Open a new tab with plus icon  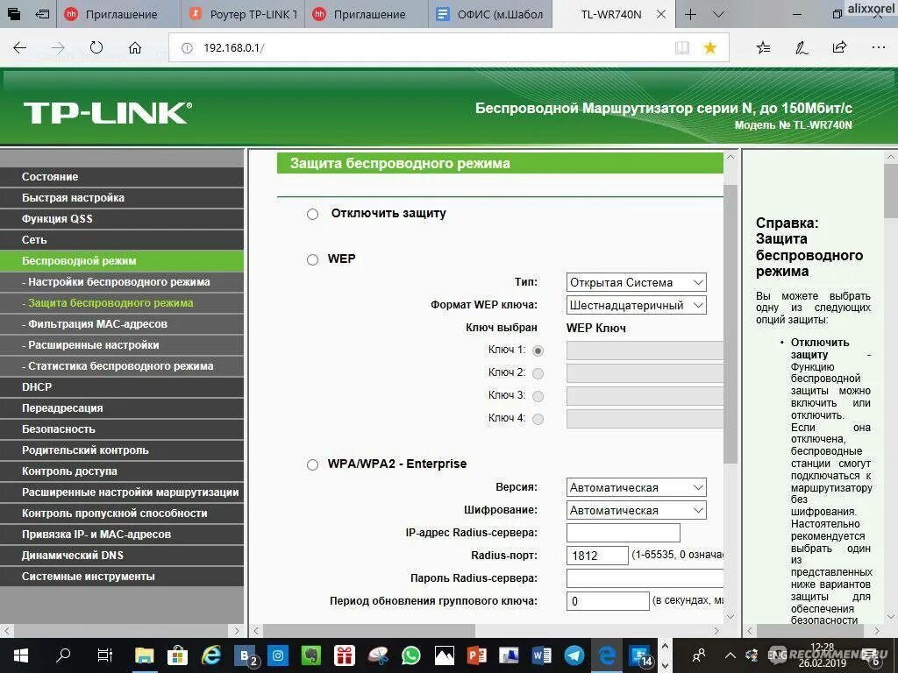coord(691,14)
